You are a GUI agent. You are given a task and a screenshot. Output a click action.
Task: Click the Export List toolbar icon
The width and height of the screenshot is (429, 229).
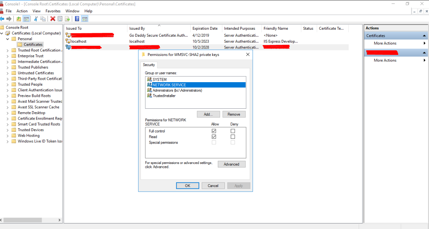pyautogui.click(x=67, y=19)
